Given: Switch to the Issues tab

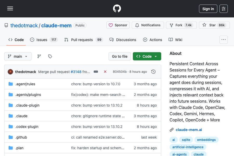Looking at the screenshot, I should [44, 40].
